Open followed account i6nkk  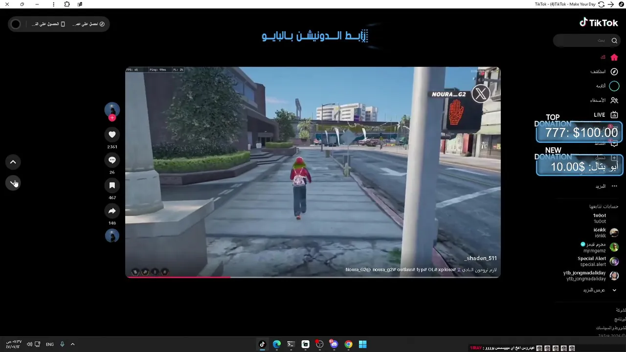pos(605,233)
